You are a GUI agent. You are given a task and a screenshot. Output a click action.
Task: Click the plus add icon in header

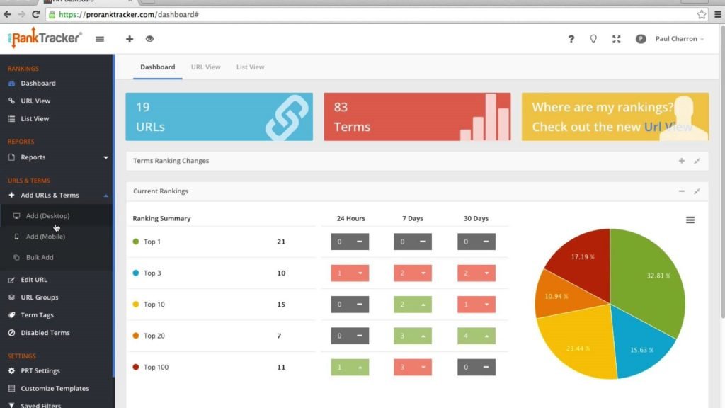130,39
